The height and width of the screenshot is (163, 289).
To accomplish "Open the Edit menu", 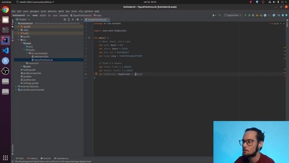I will coord(19,11).
